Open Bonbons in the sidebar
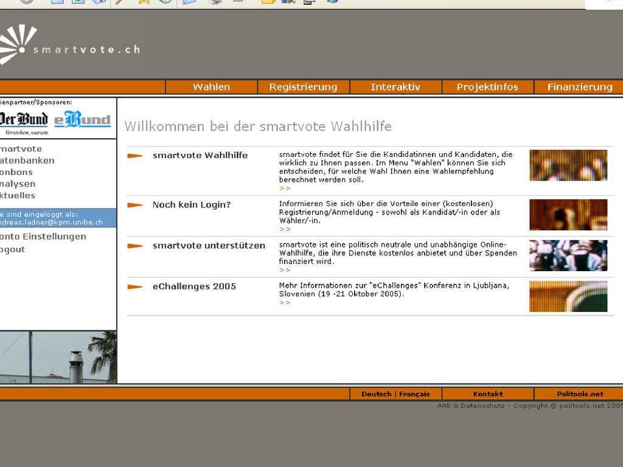The height and width of the screenshot is (467, 623). (16, 172)
